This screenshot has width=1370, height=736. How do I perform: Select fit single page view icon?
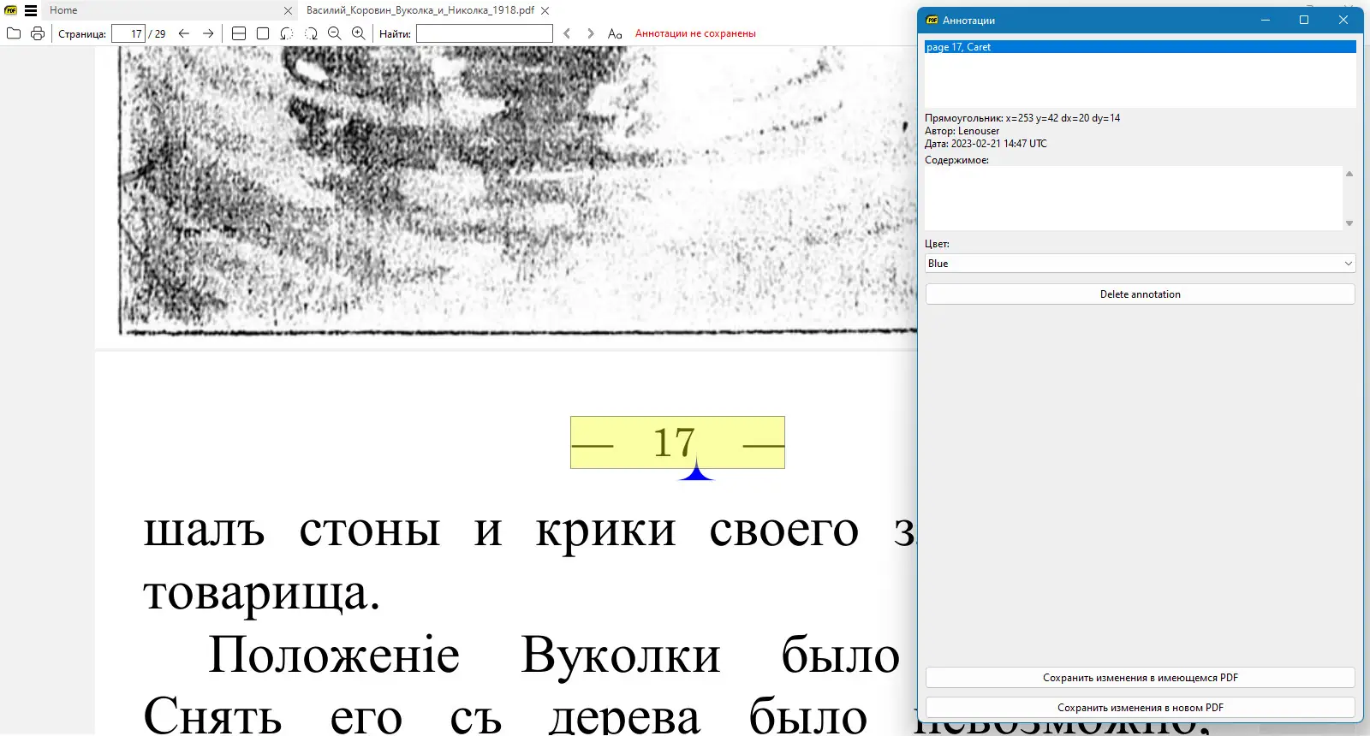[x=263, y=33]
